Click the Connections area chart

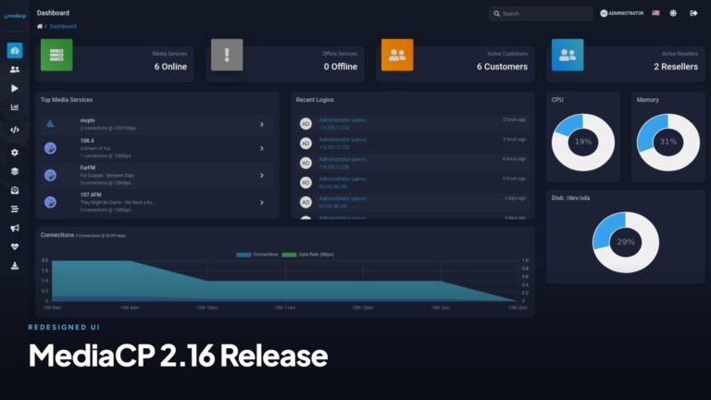coord(284,281)
